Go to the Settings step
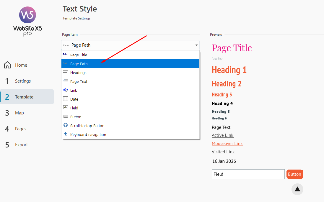324x202 pixels. [x=23, y=81]
